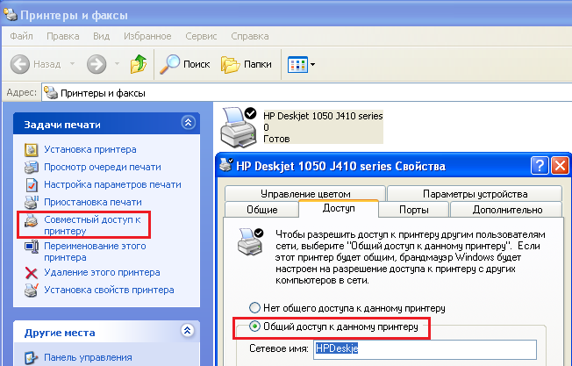Switch to the Параметры устройства tab
The height and width of the screenshot is (366, 572).
pyautogui.click(x=475, y=193)
